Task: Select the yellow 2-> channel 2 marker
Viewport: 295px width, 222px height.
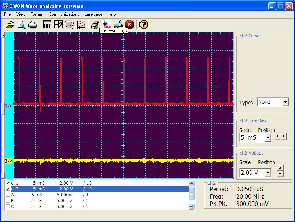Action: 8,161
